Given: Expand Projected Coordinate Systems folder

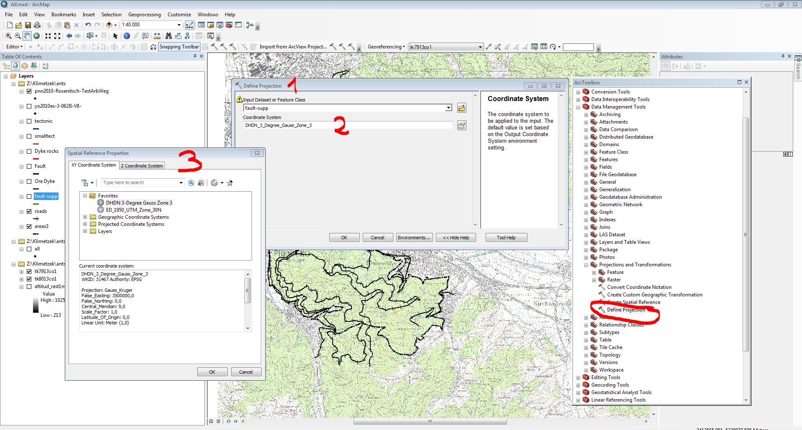Looking at the screenshot, I should pyautogui.click(x=85, y=224).
